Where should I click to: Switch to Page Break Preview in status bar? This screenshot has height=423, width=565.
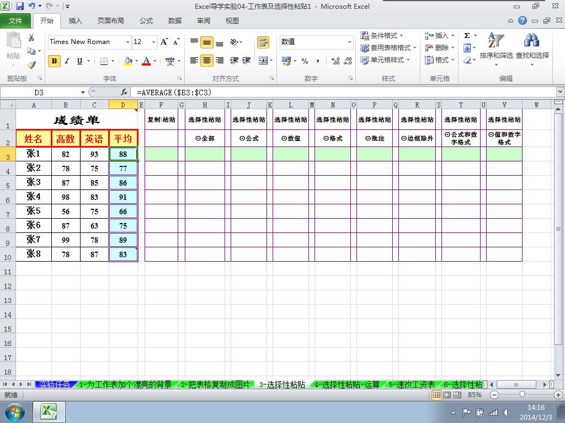[457, 394]
